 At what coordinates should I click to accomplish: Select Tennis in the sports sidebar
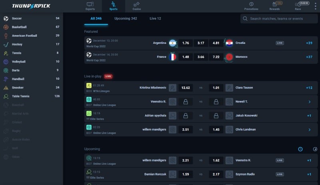pos(32,53)
